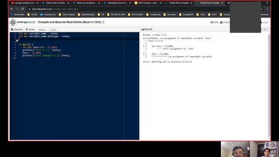Viewport: 279px width, 157px height.
Task: Click 'error: aborting due to previous error' text
Action: point(167,62)
